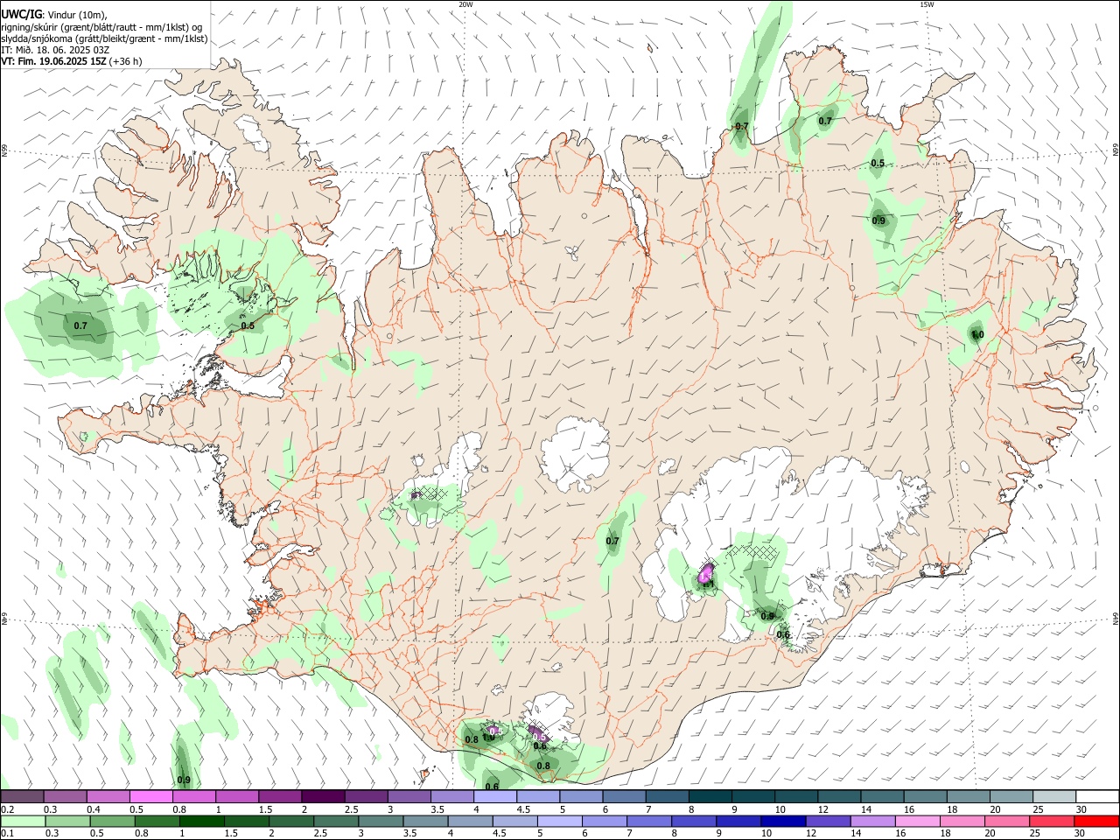This screenshot has height=840, width=1120.
Task: Click the rain legend swatch for 0.3–0.5
Action: point(67,822)
